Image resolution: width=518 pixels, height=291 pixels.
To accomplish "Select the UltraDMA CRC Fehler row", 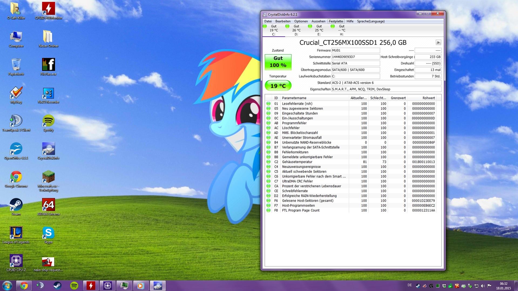I will [351, 181].
